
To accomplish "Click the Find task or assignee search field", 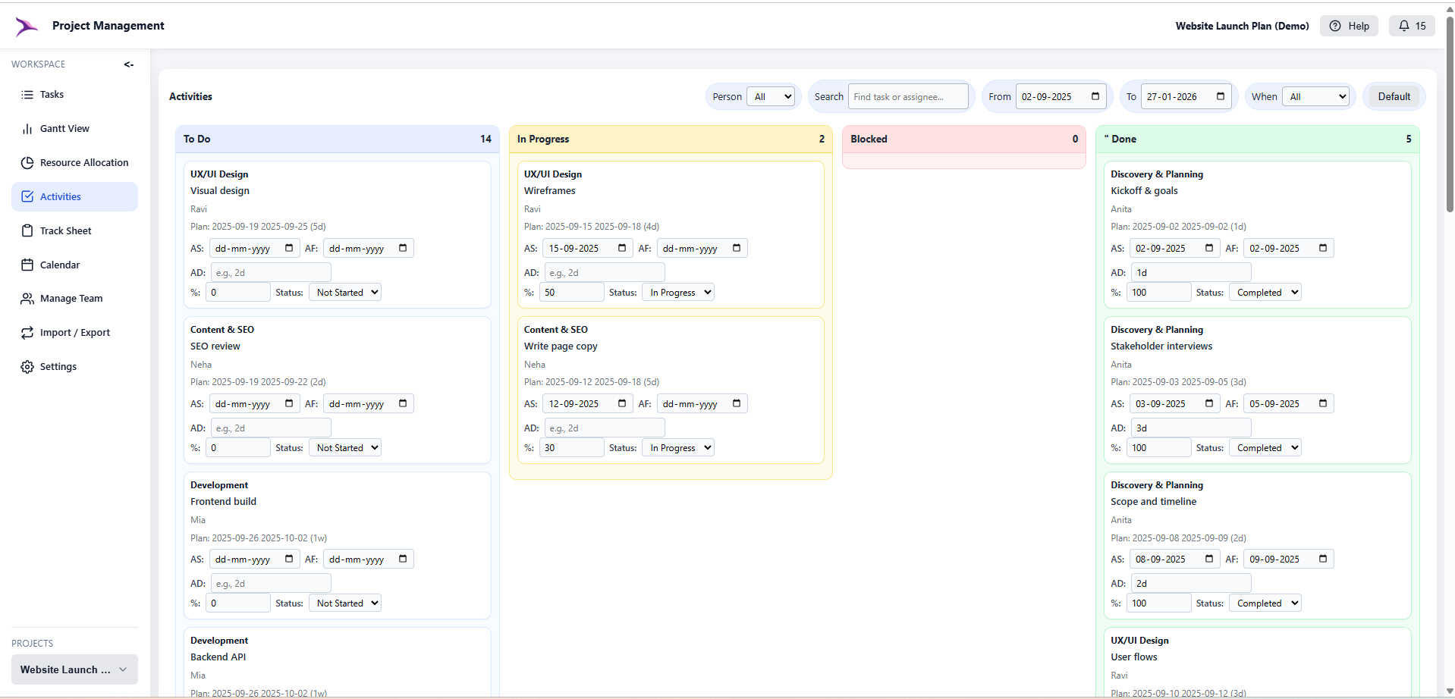I will (907, 96).
